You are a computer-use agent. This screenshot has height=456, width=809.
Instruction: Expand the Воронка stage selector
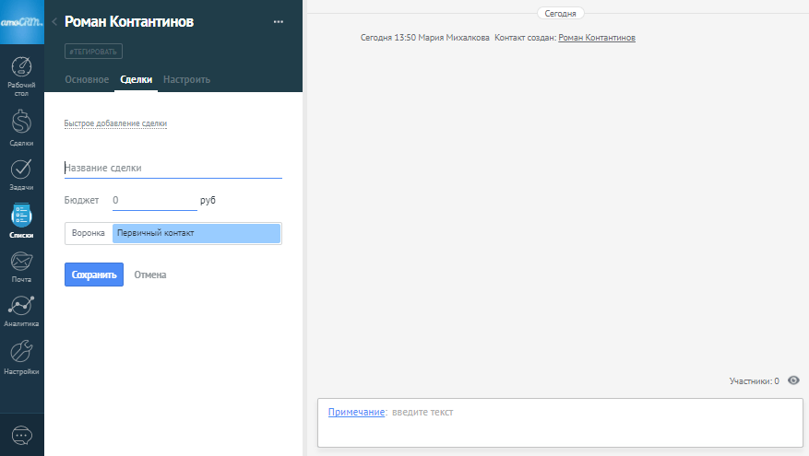[x=196, y=233]
